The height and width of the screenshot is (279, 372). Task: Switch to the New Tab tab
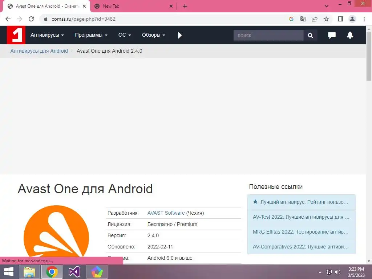[x=134, y=7]
